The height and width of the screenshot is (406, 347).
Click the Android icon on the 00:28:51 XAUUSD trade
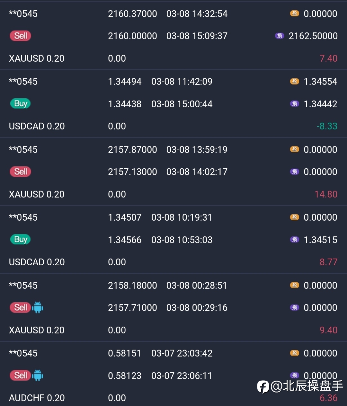click(x=38, y=308)
